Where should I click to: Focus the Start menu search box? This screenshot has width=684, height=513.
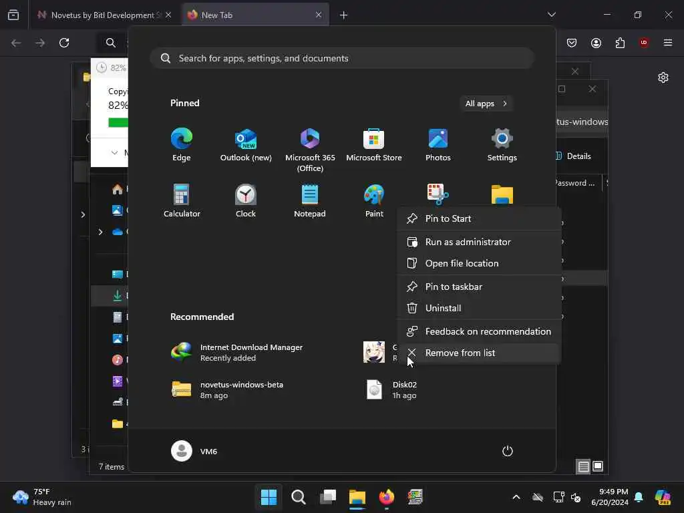click(x=342, y=58)
